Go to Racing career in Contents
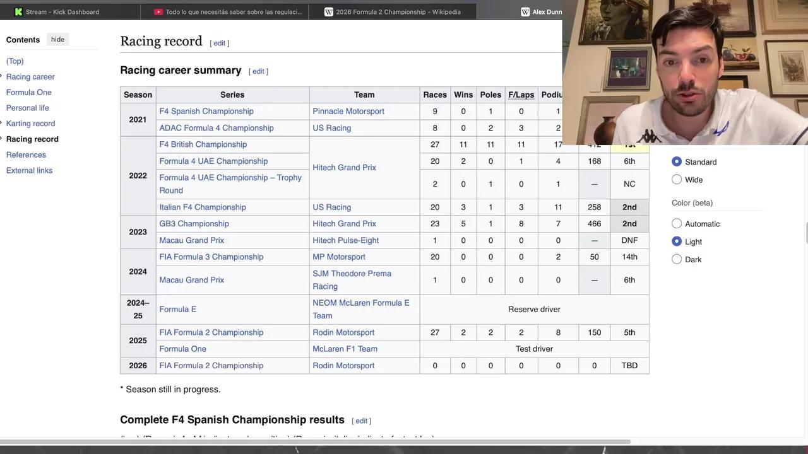The height and width of the screenshot is (454, 808). click(x=30, y=77)
